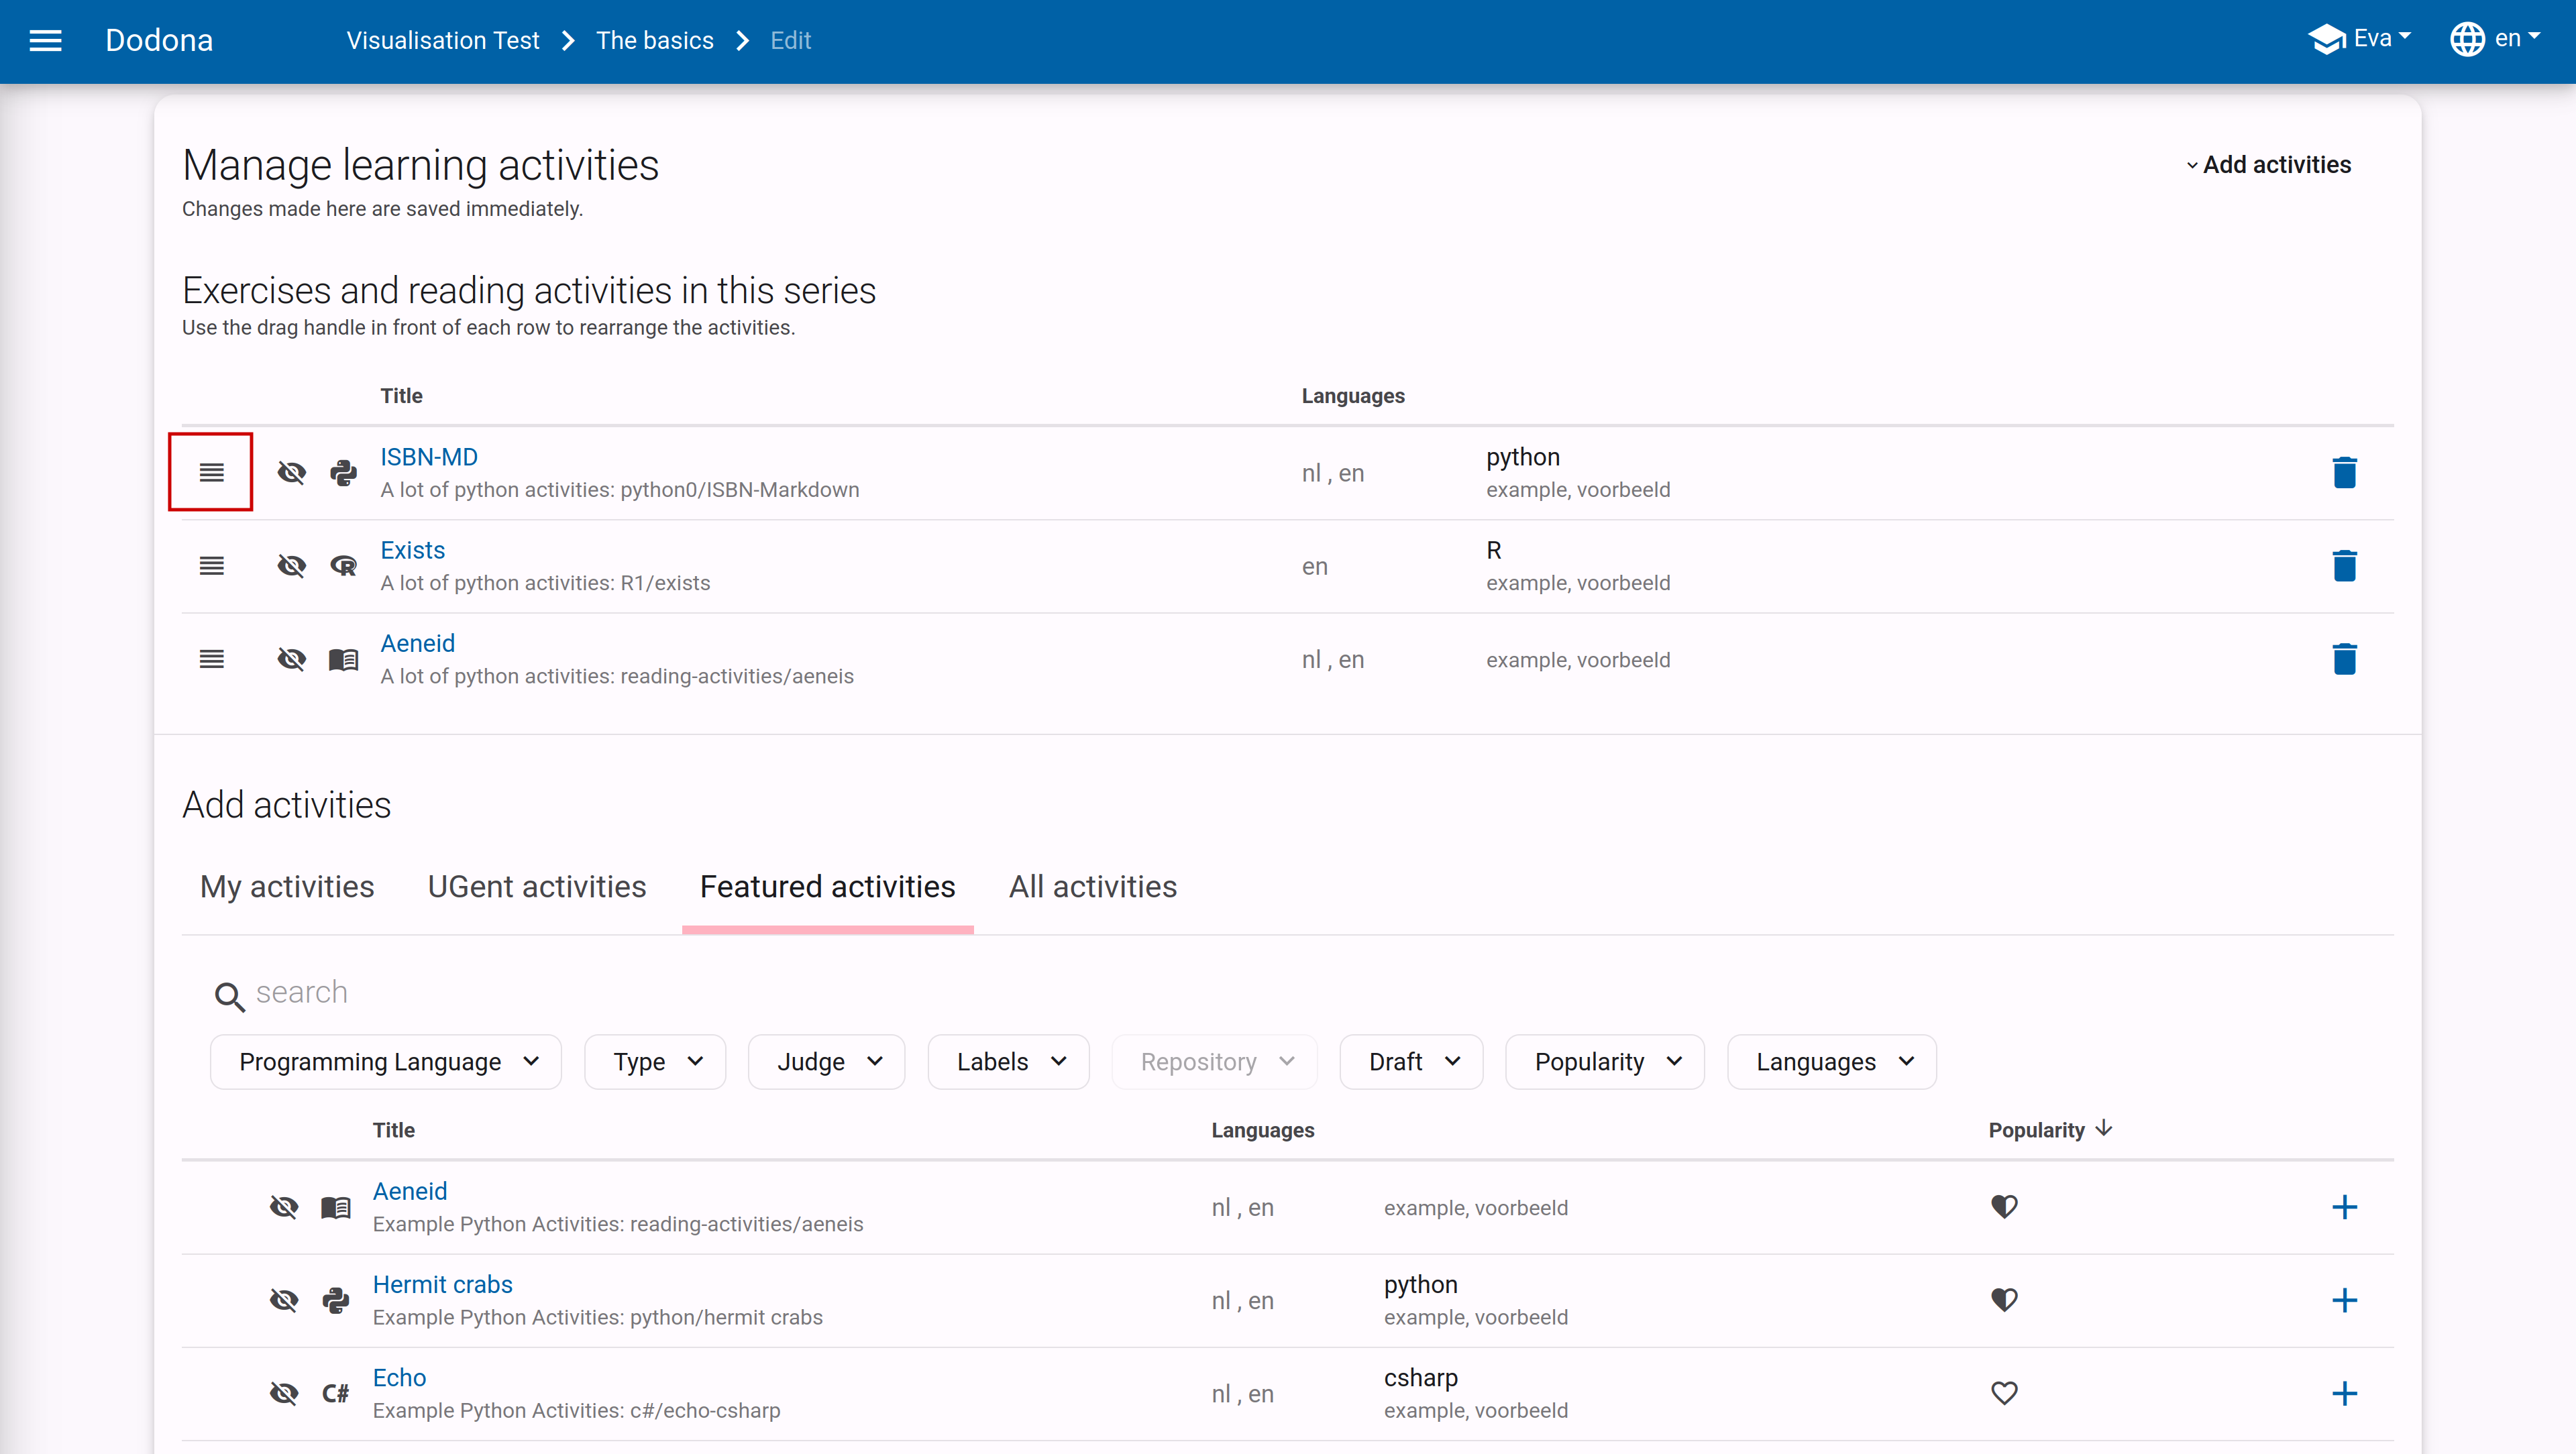Image resolution: width=2576 pixels, height=1454 pixels.
Task: Add Echo activity with plus icon
Action: click(2344, 1393)
